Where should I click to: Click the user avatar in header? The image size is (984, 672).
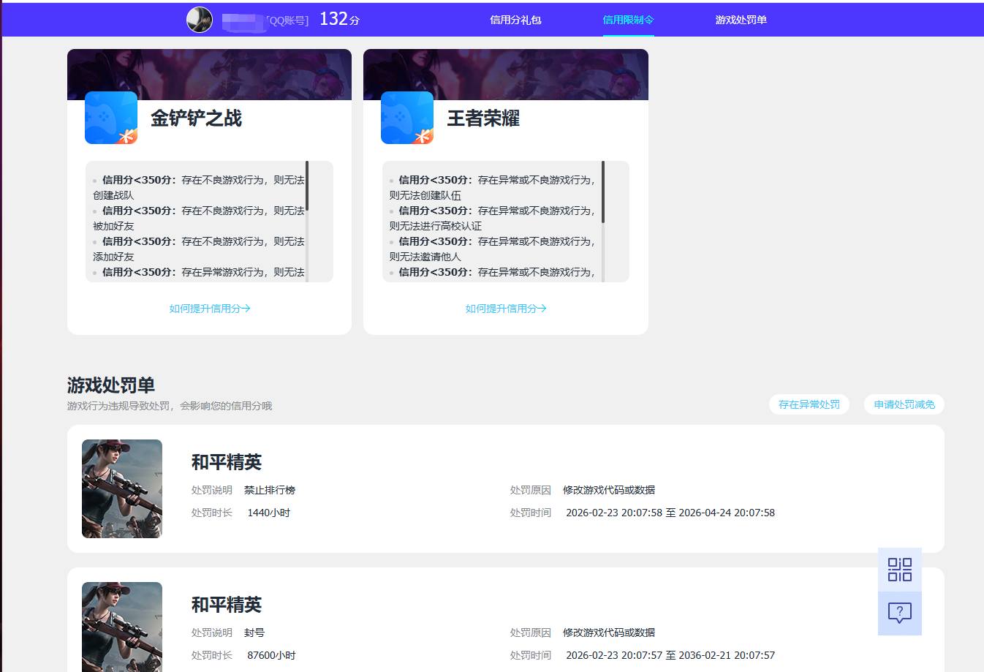pyautogui.click(x=200, y=20)
